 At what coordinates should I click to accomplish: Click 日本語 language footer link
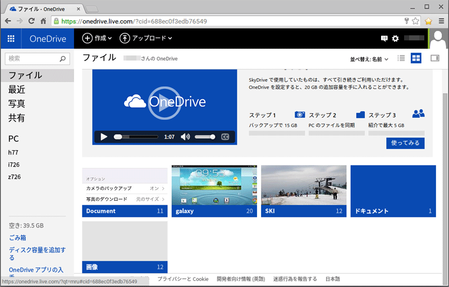point(332,279)
